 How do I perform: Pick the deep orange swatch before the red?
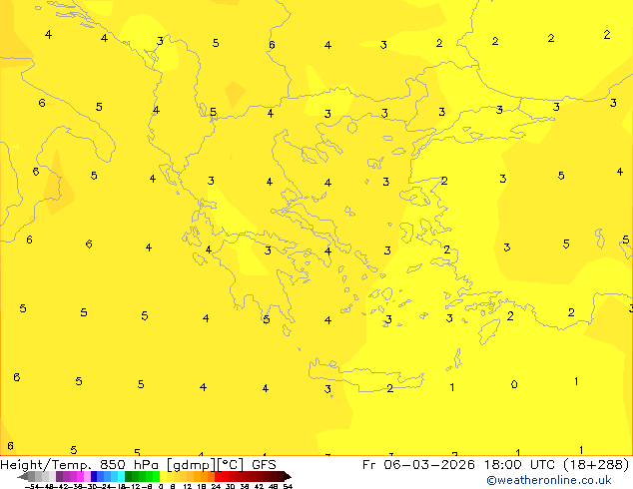point(211,476)
